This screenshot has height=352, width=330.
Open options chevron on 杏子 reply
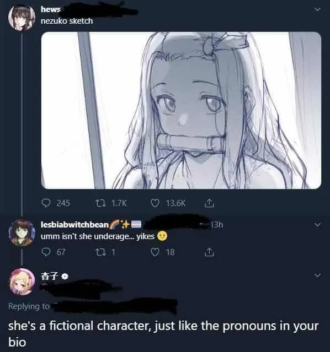coord(317,275)
